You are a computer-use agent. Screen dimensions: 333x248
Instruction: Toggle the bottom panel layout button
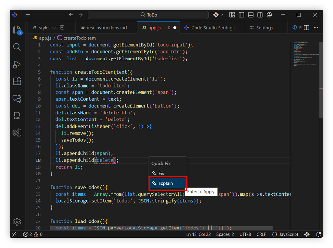(x=251, y=15)
